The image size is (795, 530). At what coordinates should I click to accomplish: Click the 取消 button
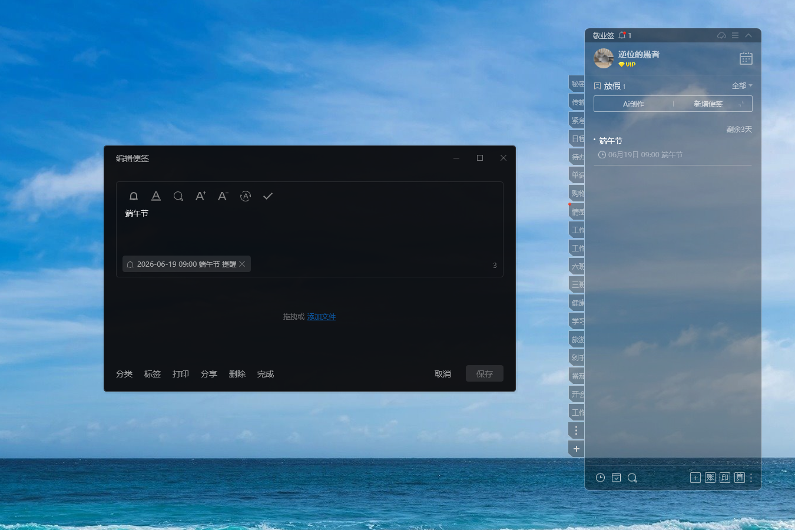pos(443,374)
